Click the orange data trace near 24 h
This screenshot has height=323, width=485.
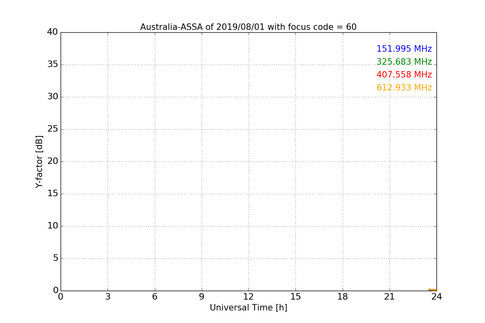432,289
